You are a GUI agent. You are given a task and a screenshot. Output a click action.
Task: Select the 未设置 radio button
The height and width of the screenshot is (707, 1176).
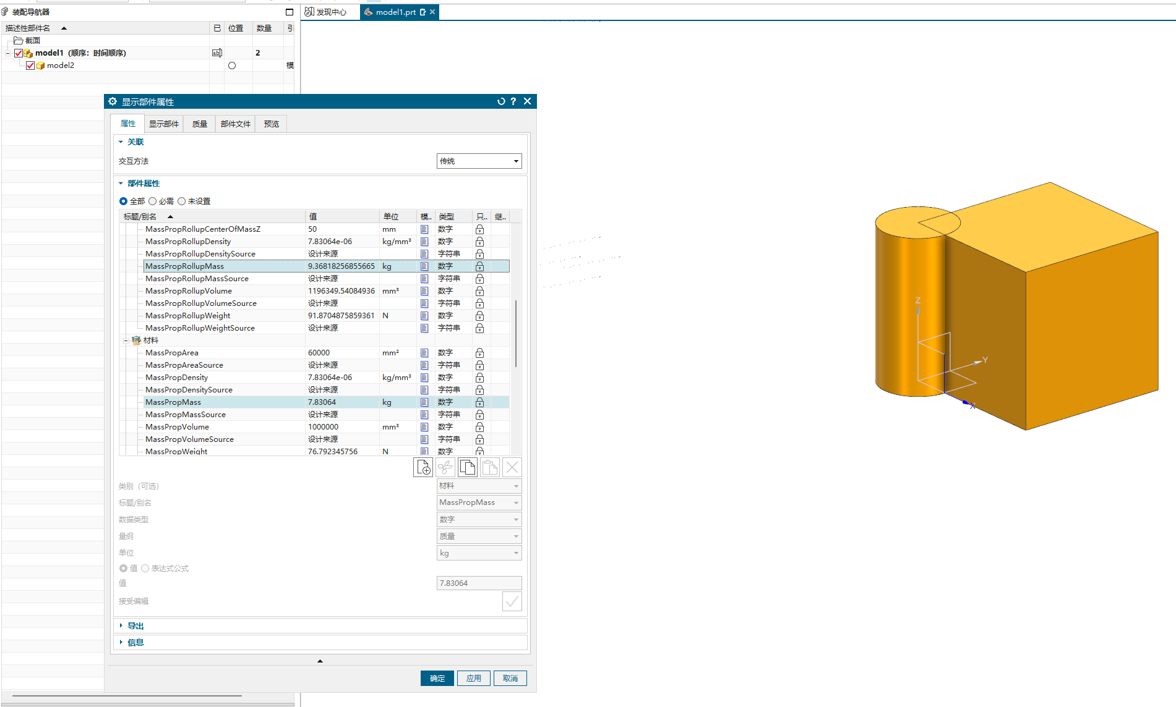[182, 201]
